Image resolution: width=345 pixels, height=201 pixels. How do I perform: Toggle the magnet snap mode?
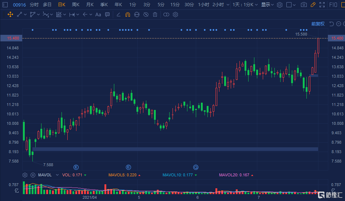click(127, 15)
